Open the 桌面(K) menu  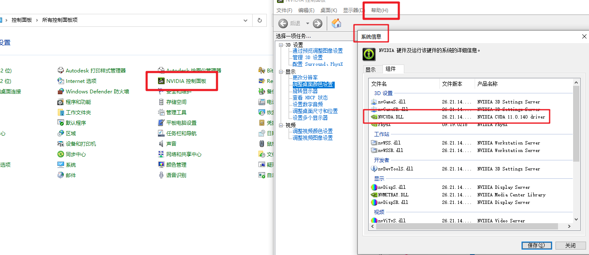point(328,10)
